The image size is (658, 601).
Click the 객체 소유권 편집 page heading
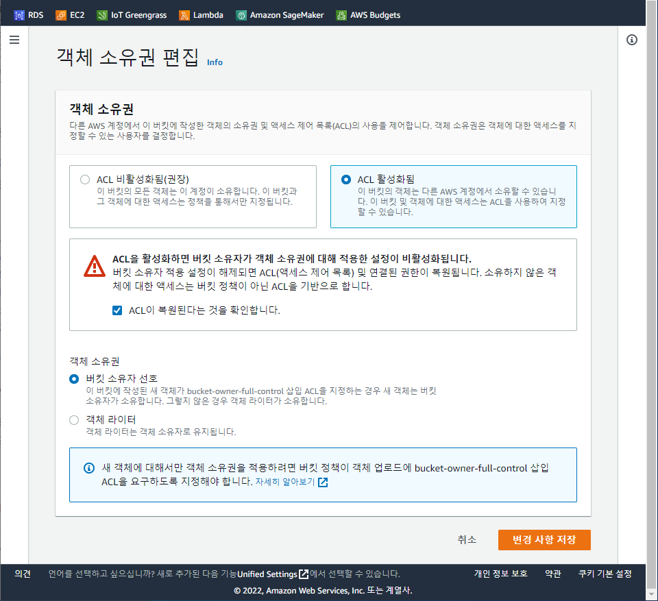(127, 57)
